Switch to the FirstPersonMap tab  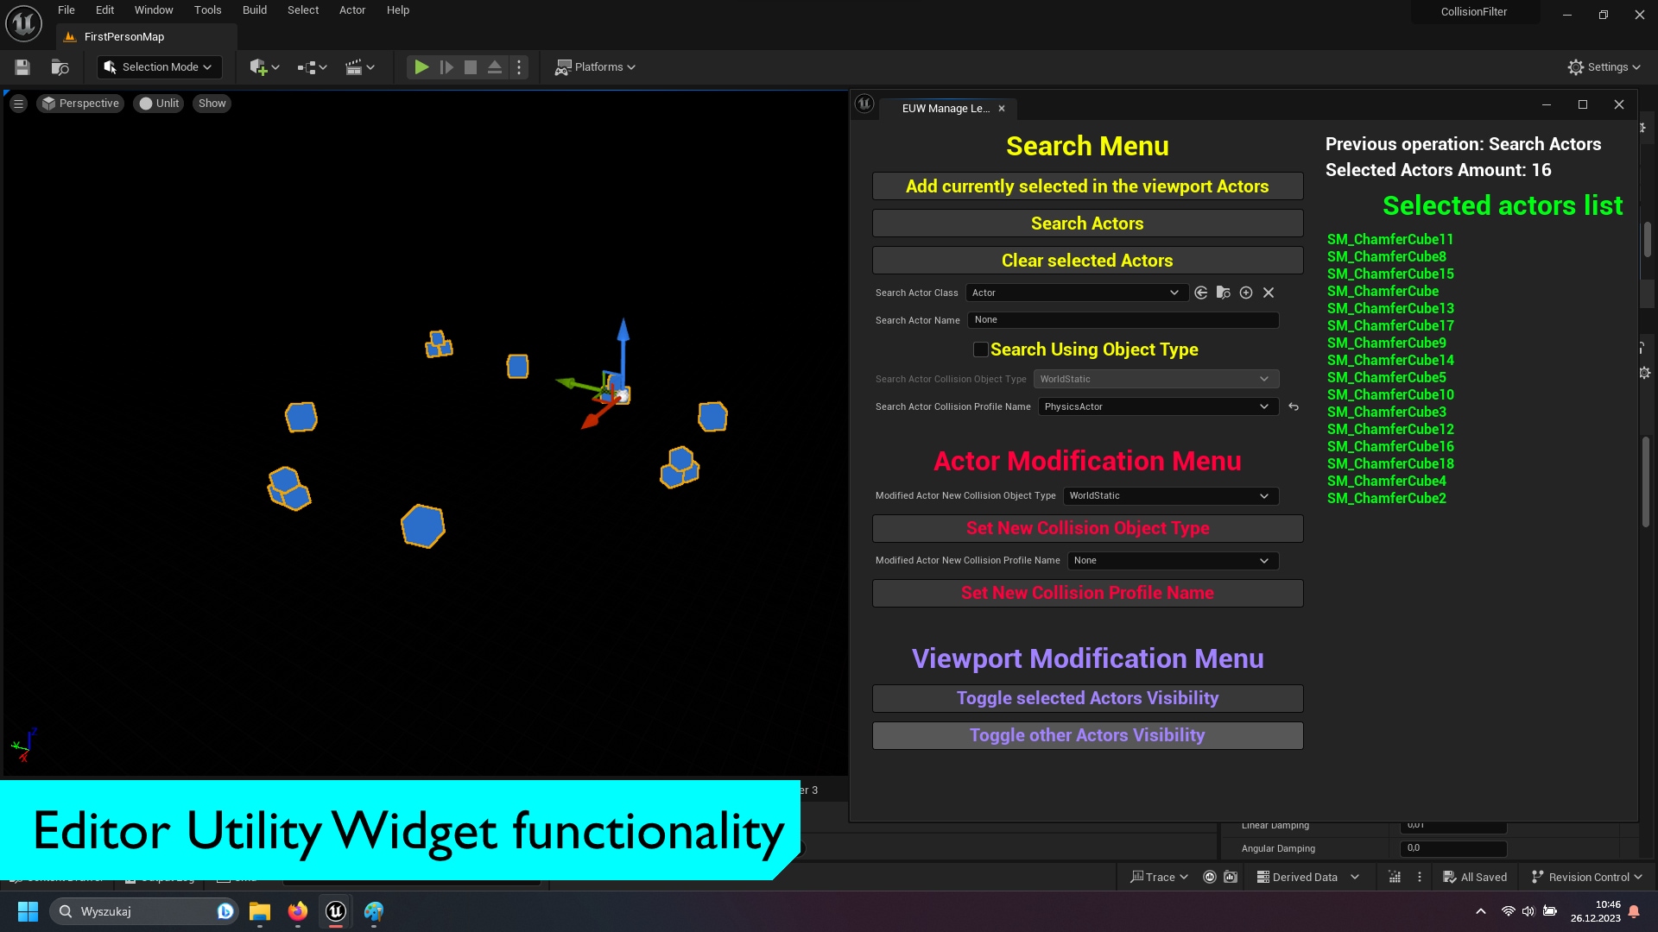click(x=123, y=36)
